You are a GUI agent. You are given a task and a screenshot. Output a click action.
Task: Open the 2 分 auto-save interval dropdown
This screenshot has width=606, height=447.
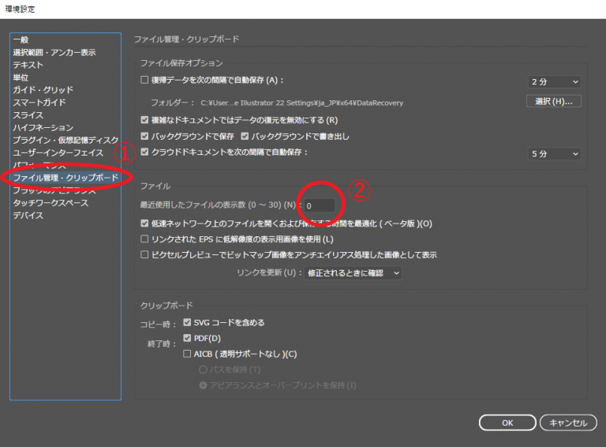pos(554,81)
